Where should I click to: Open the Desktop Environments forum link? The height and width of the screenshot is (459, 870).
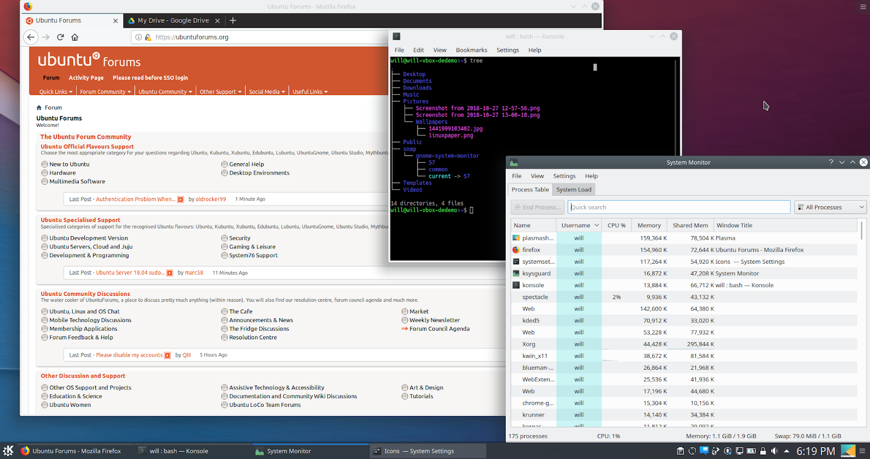259,173
